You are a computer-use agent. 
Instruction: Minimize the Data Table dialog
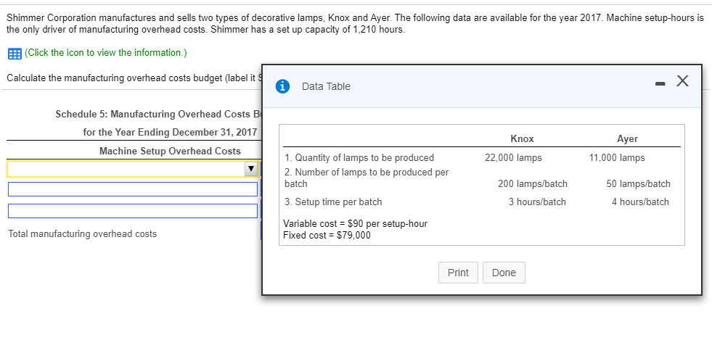pyautogui.click(x=660, y=83)
